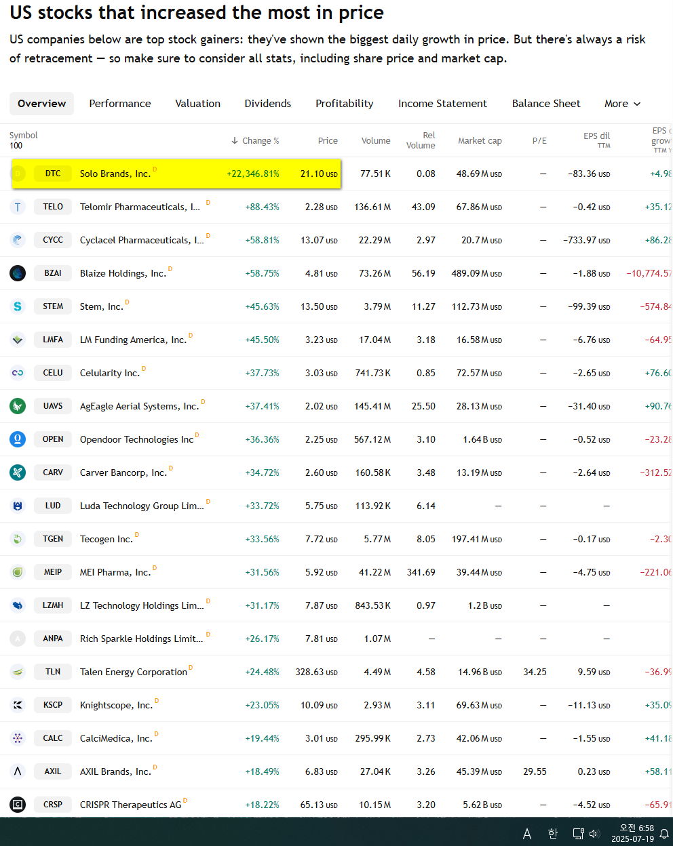Click the 328.63 USD price cell

click(x=316, y=672)
